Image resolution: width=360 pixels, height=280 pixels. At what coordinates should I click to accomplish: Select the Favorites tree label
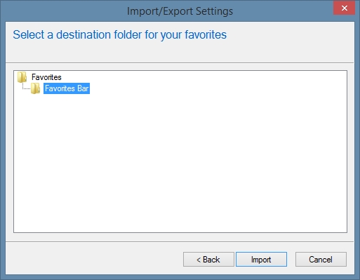pos(46,77)
